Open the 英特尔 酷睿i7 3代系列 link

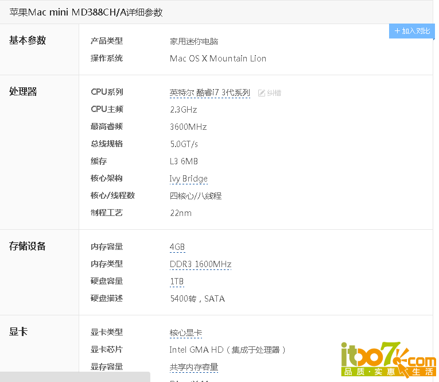click(x=209, y=92)
